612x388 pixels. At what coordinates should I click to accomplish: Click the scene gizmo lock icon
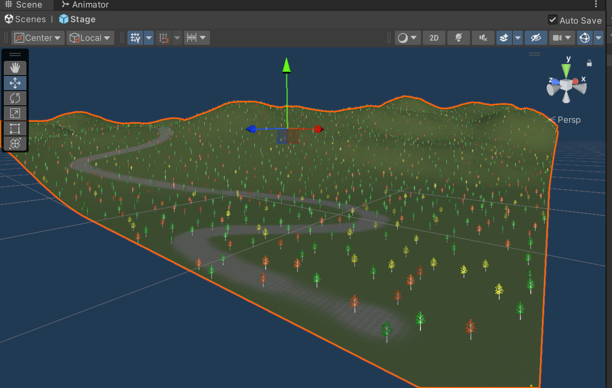[589, 63]
